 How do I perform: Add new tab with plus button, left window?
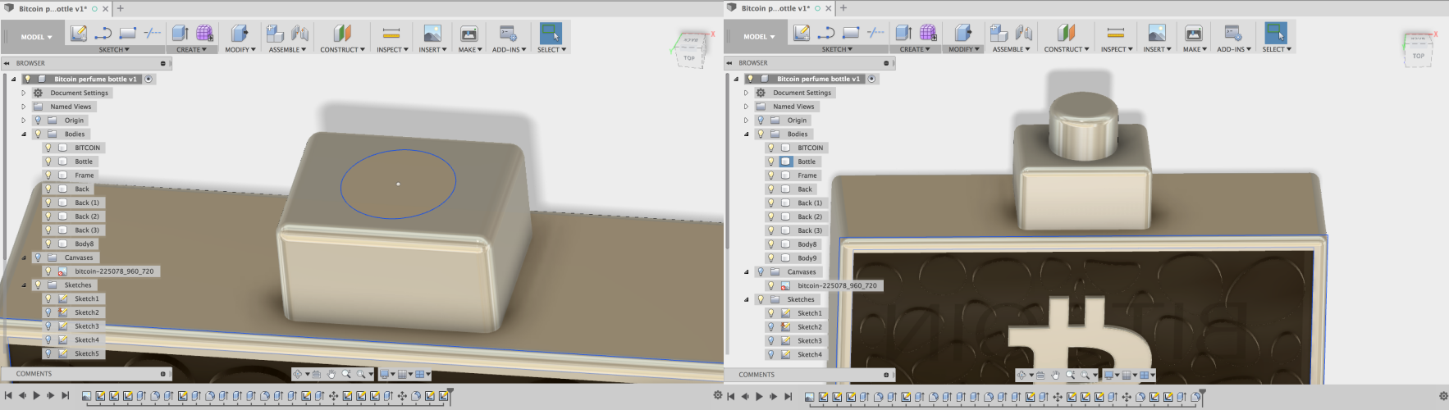click(121, 8)
